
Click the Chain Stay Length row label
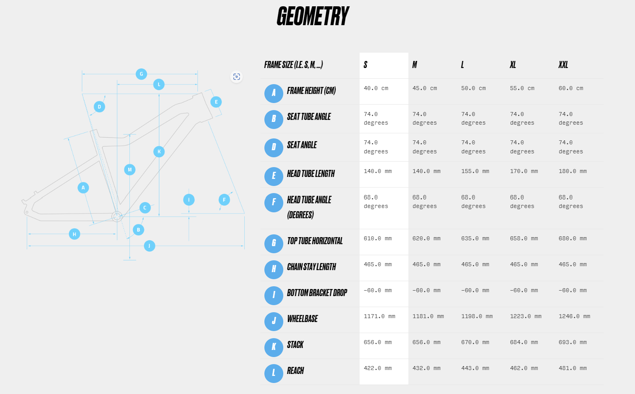[x=311, y=267]
